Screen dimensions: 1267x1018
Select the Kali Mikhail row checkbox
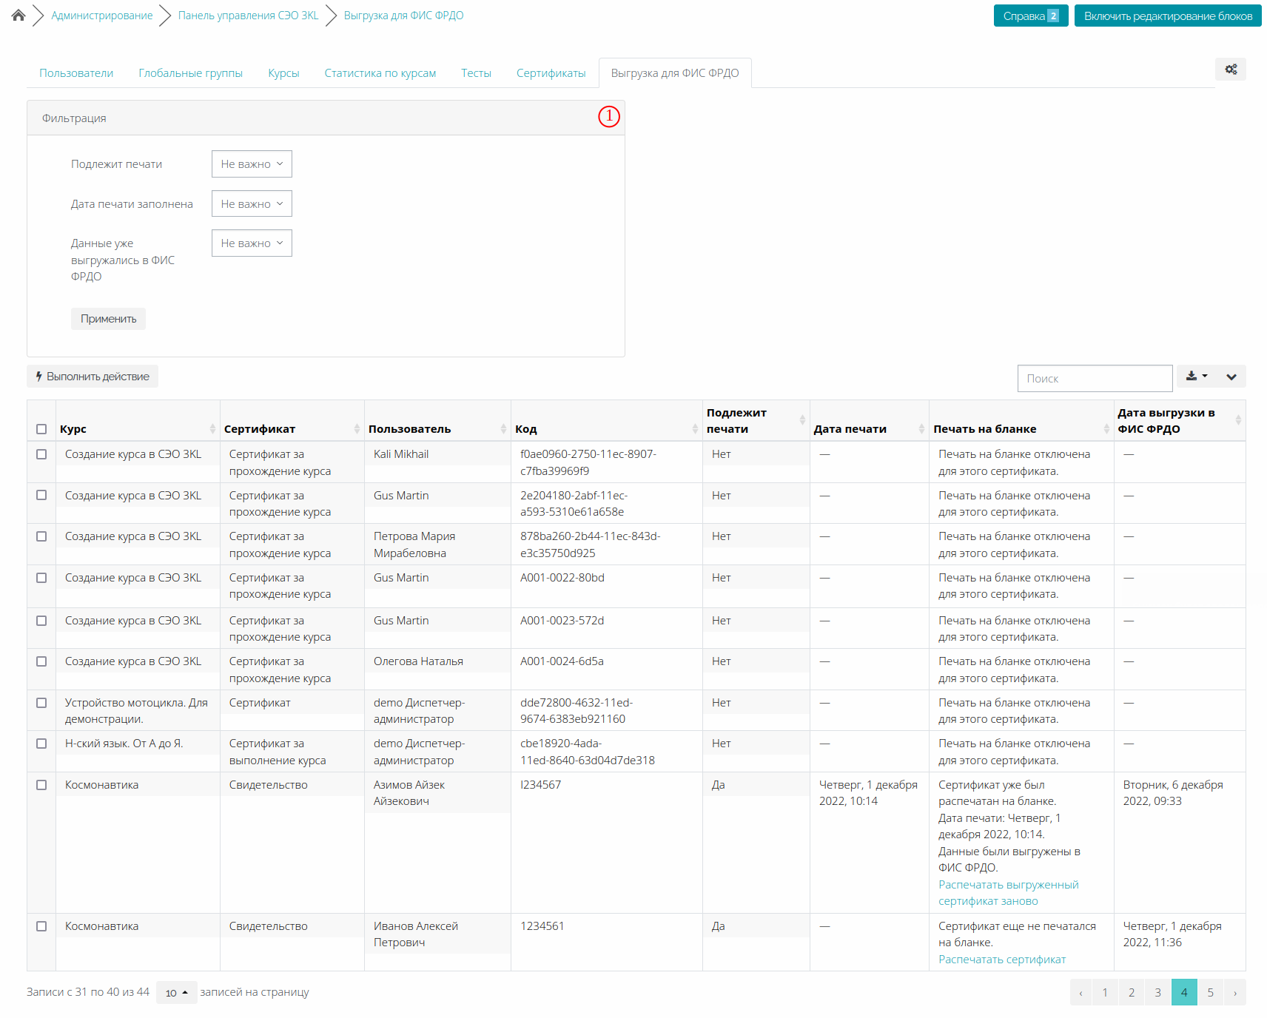(x=41, y=454)
